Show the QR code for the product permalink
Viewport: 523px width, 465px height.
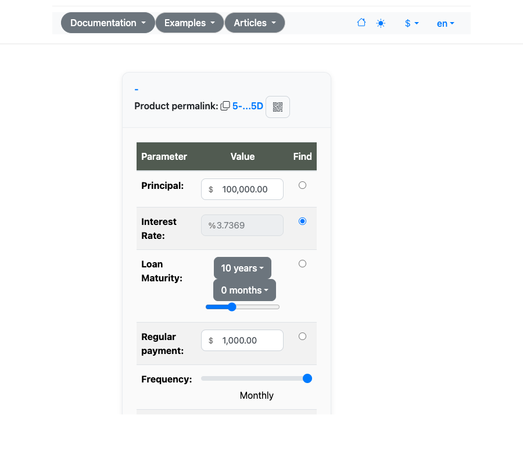click(277, 106)
